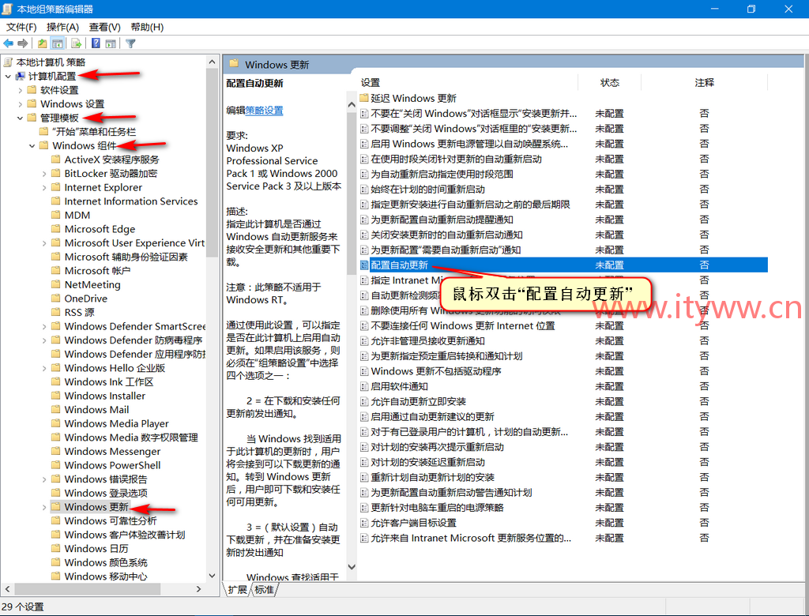
Task: Click the folder icon beside 延迟 Windows 更新
Action: coord(364,98)
